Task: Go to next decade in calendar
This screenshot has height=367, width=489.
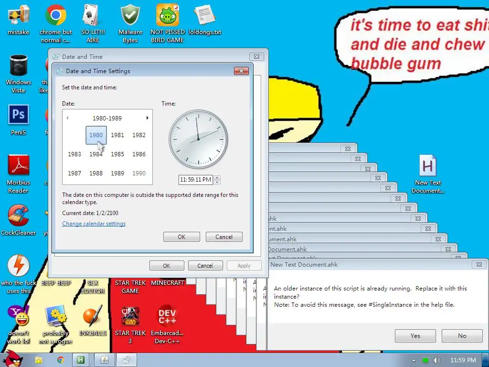Action: pyautogui.click(x=147, y=118)
